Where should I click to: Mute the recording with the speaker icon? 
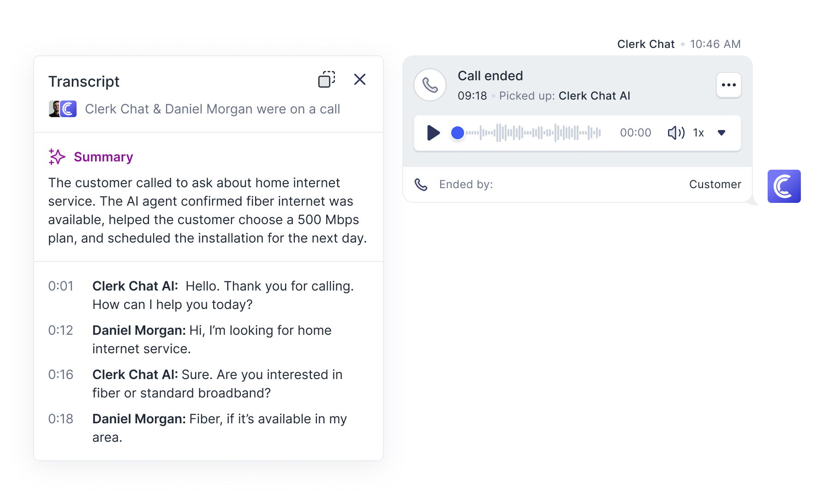(x=676, y=133)
